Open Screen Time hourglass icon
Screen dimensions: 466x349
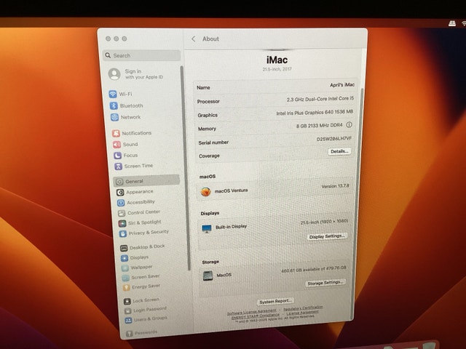(118, 167)
